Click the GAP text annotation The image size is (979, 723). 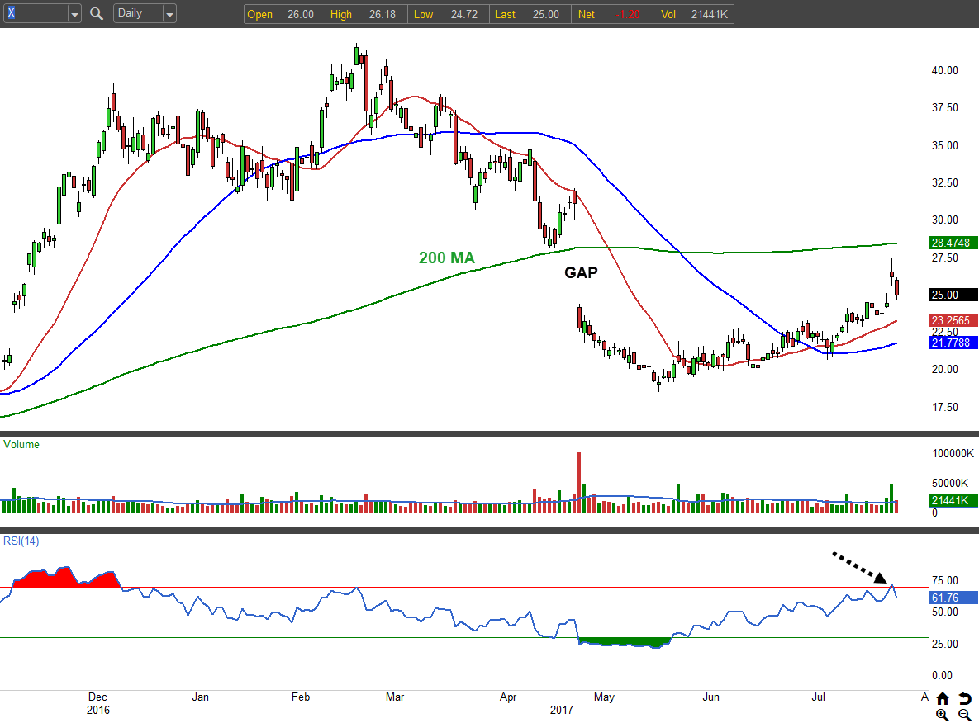[581, 272]
